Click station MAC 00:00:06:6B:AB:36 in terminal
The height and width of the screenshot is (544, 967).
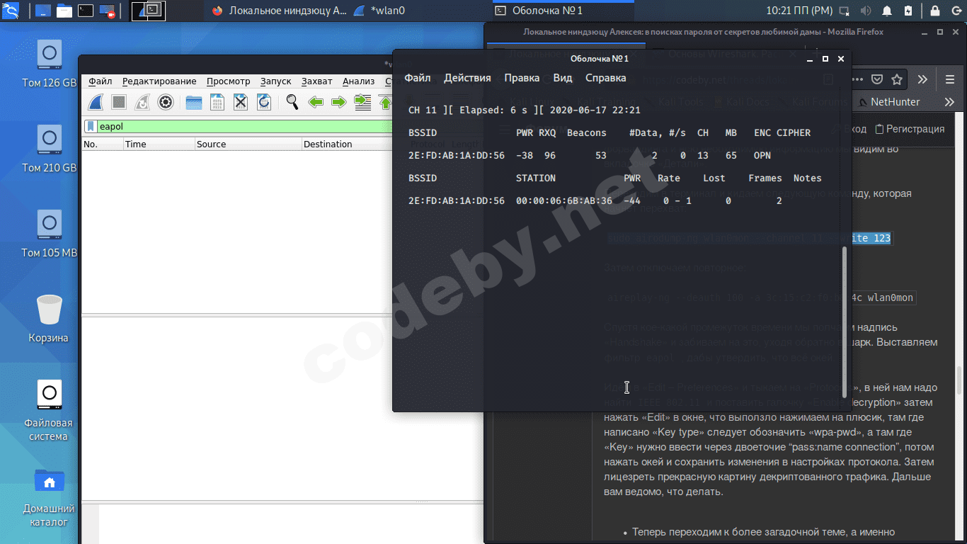tap(564, 200)
